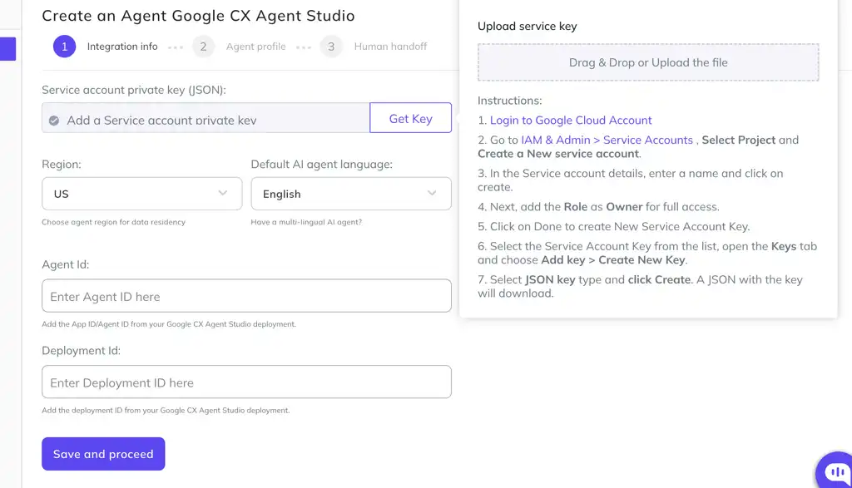Click the 'Instructions:' label
852x488 pixels.
(x=510, y=101)
